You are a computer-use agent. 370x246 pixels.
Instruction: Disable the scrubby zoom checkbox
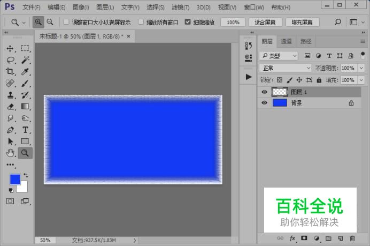tap(188, 22)
